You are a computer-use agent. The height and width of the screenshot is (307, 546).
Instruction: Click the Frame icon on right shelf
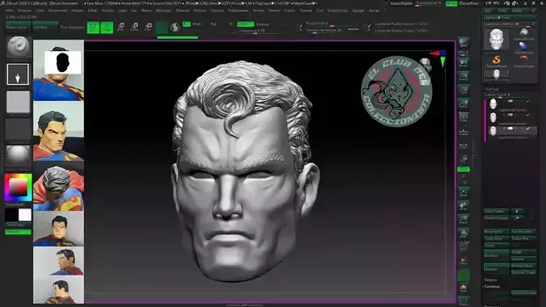[x=464, y=192]
